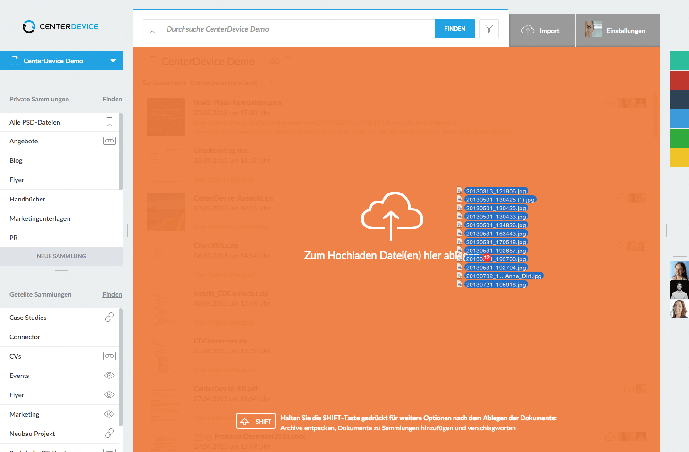Click the SHIFT key hint badge
Viewport: 689px width, 452px height.
[x=256, y=421]
